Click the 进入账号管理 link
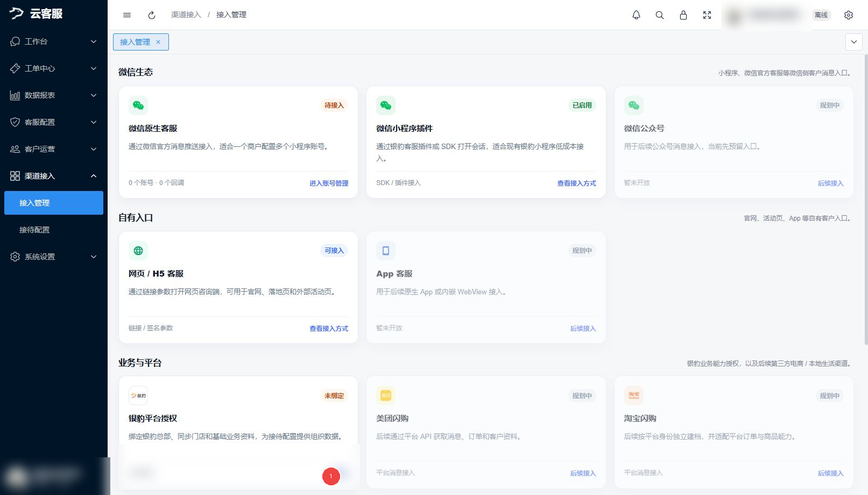Viewport: 868px width, 495px height. (x=329, y=183)
